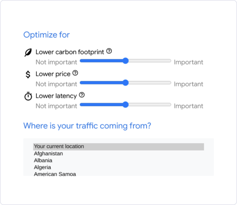Set Lower latency slider near Important end
Screen dimensions: 237x205
click(x=167, y=105)
